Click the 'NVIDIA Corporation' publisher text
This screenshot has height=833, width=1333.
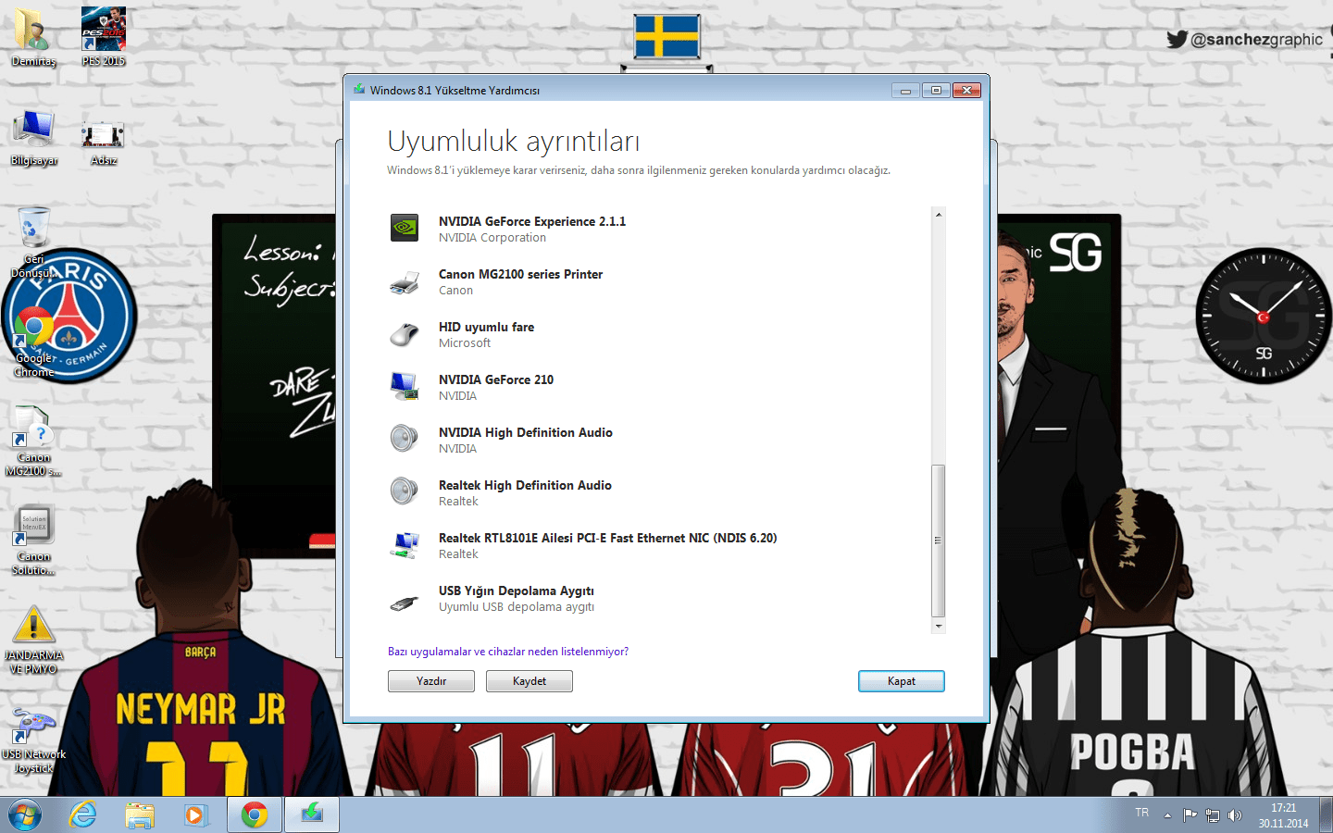point(492,238)
